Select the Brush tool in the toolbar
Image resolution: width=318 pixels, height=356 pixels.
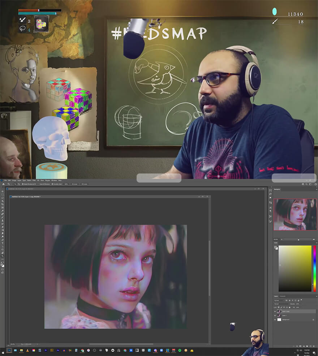pos(3,217)
